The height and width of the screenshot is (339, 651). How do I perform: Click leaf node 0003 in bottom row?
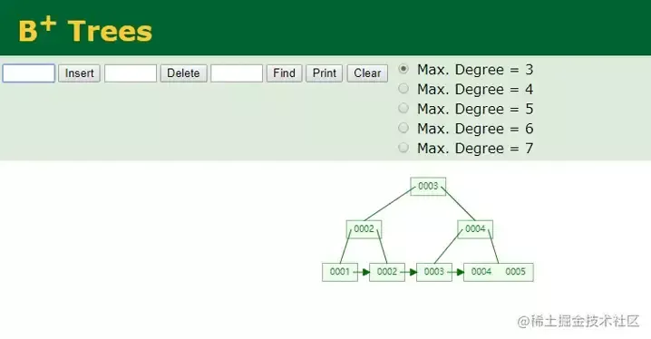pyautogui.click(x=434, y=272)
